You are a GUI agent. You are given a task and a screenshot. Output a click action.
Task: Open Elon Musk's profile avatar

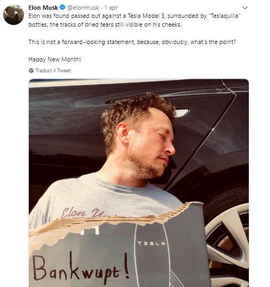[x=14, y=15]
